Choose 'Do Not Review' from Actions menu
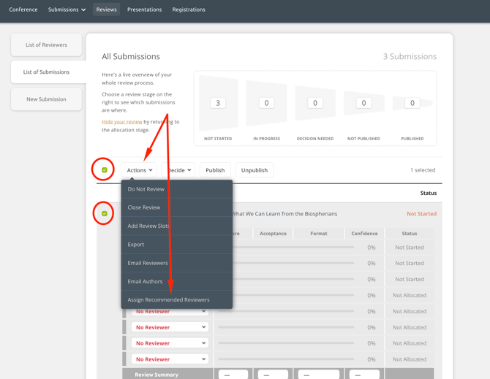 pos(146,189)
